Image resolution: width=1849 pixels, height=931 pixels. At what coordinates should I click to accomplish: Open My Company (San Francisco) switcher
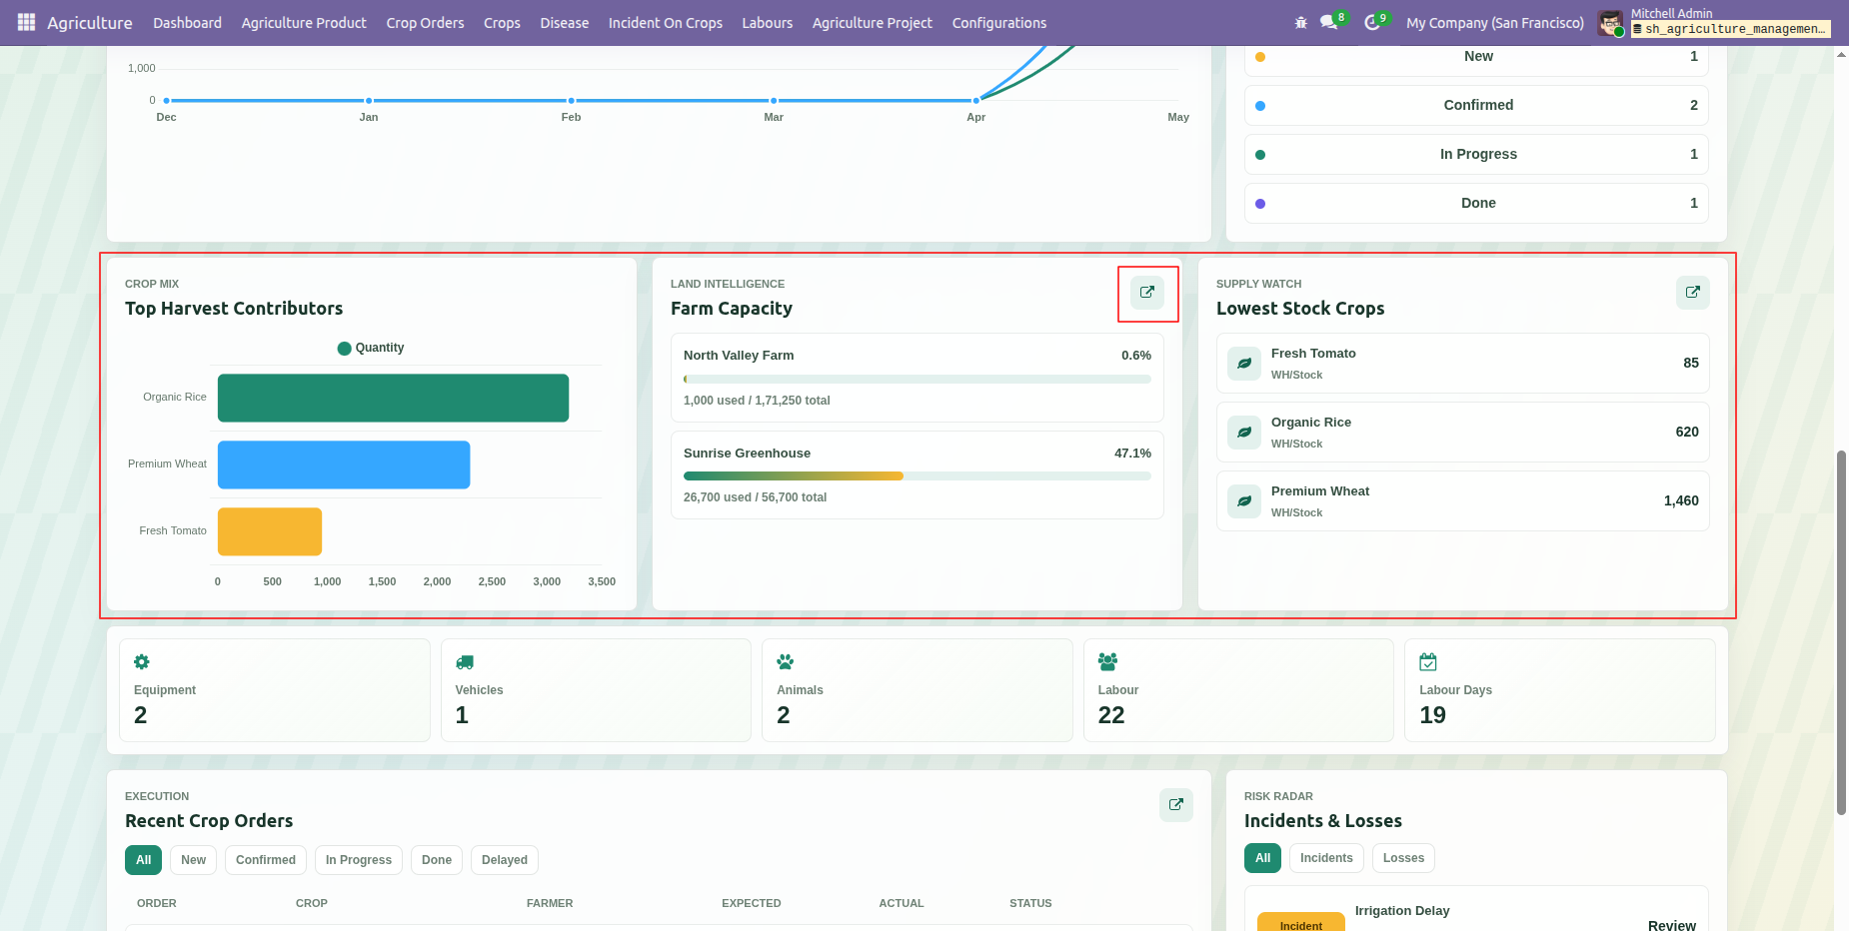click(1495, 23)
